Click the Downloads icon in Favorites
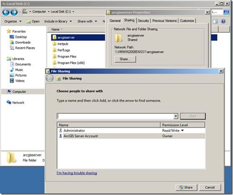The height and width of the screenshot is (195, 233). coord(12,42)
